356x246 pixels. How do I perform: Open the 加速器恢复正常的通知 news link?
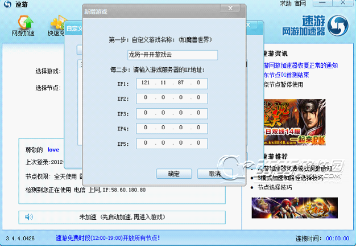[x=300, y=65]
